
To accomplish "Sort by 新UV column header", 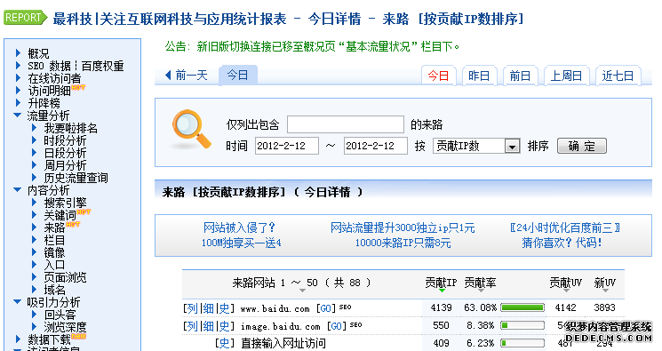I will point(604,283).
